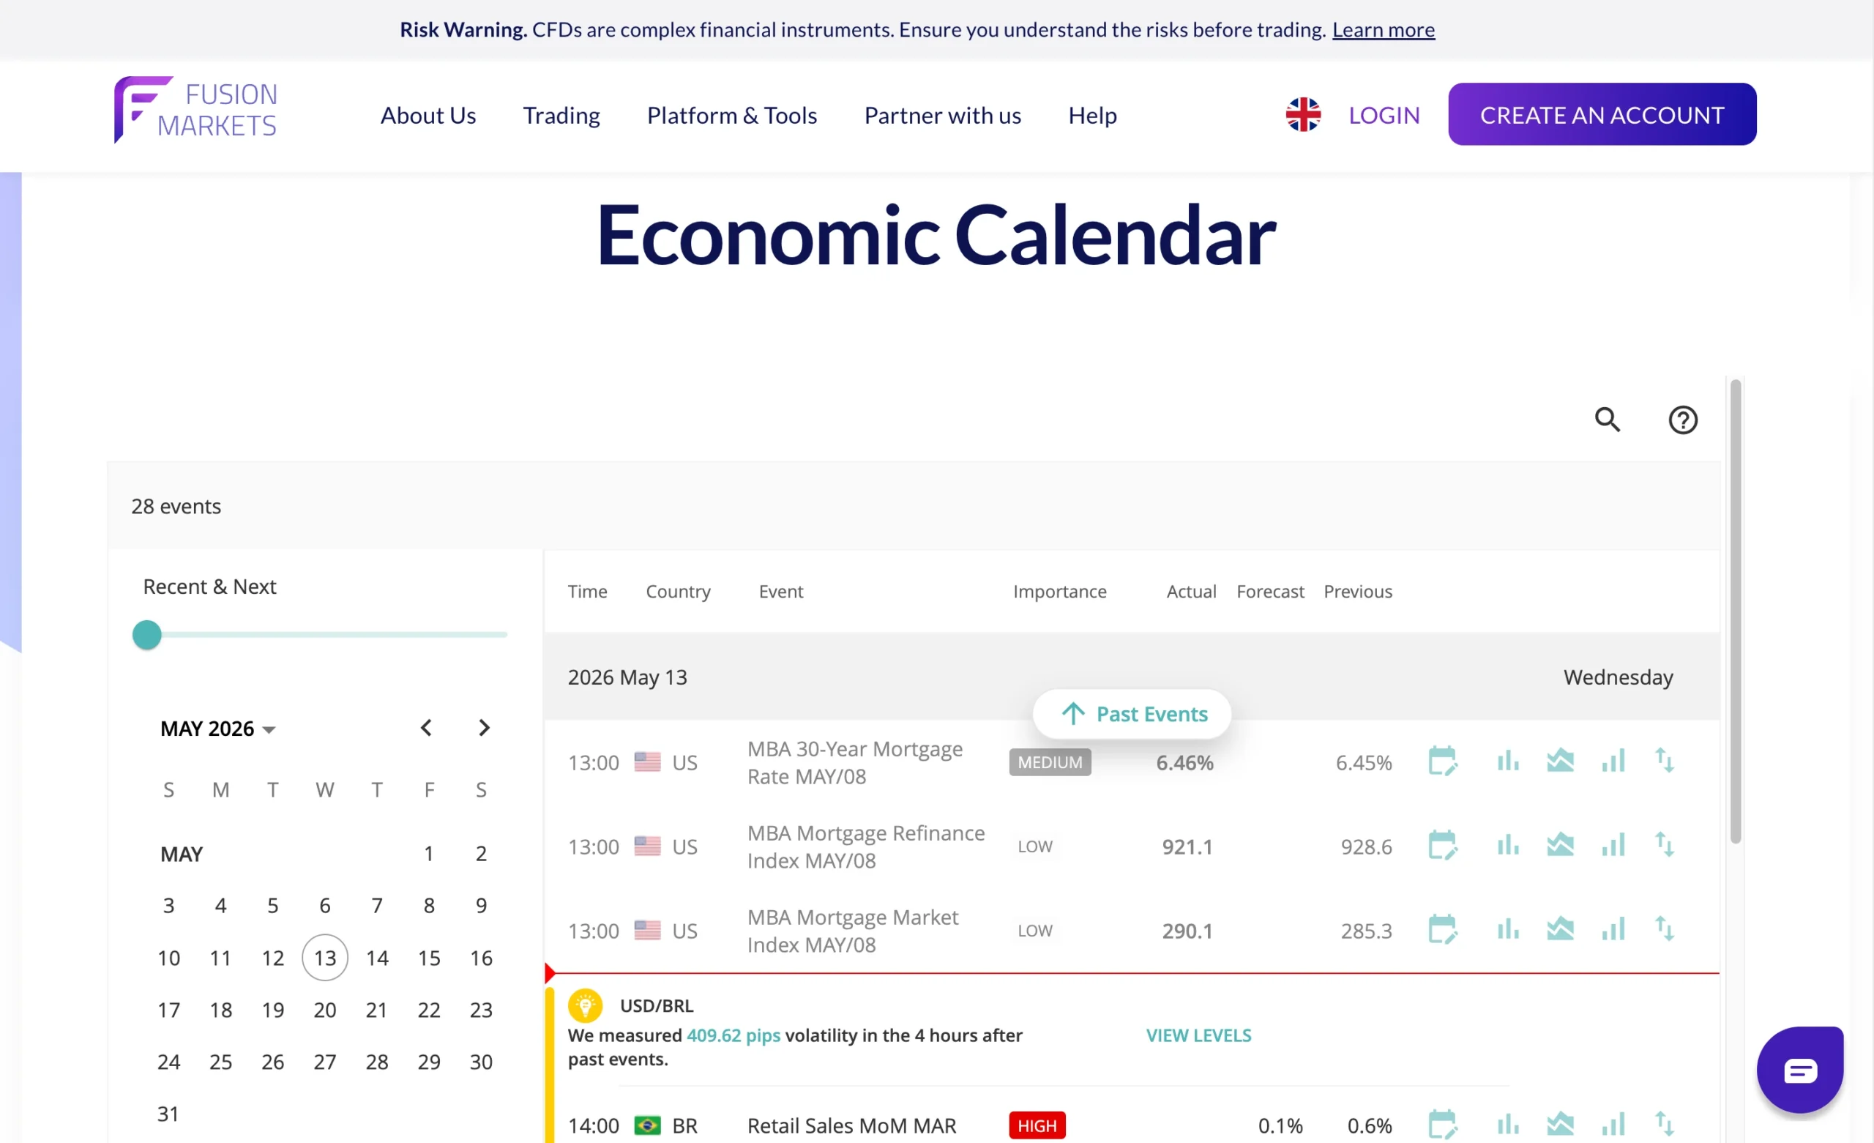Click the 409.62 pips link
The height and width of the screenshot is (1143, 1874).
tap(733, 1035)
